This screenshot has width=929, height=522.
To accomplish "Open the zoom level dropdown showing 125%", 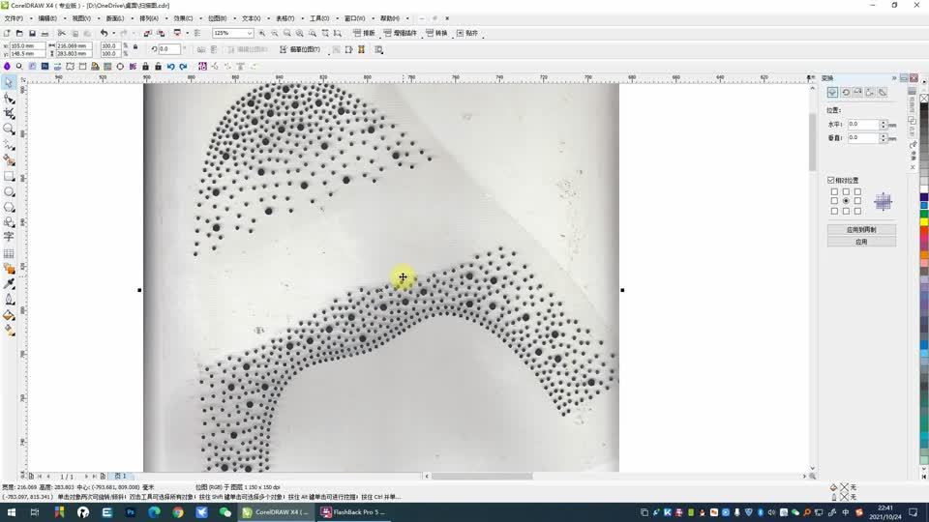I will pyautogui.click(x=249, y=33).
